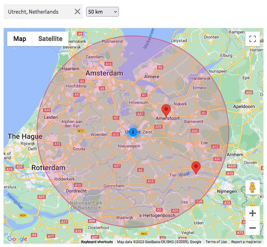Viewport: 267px width, 247px height.
Task: Select the Street View pegman icon
Action: tap(253, 187)
